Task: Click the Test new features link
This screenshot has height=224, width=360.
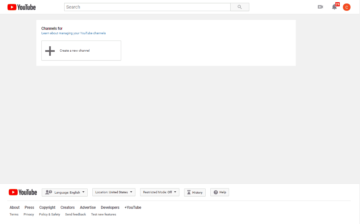Action: [103, 214]
